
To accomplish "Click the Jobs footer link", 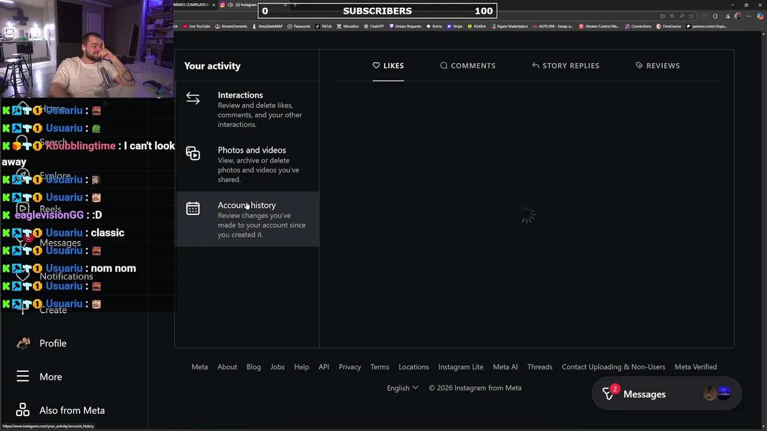I will click(277, 367).
